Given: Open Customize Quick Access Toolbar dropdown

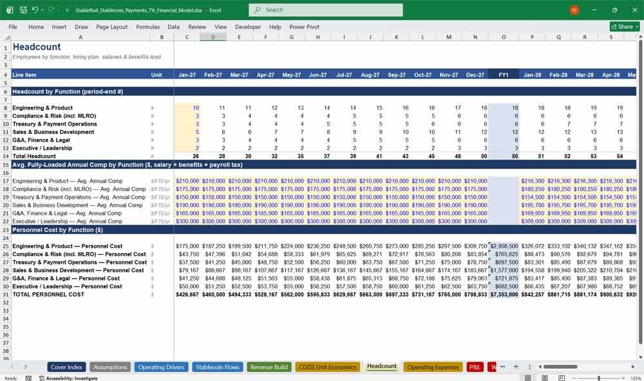Looking at the screenshot, I should tap(67, 10).
